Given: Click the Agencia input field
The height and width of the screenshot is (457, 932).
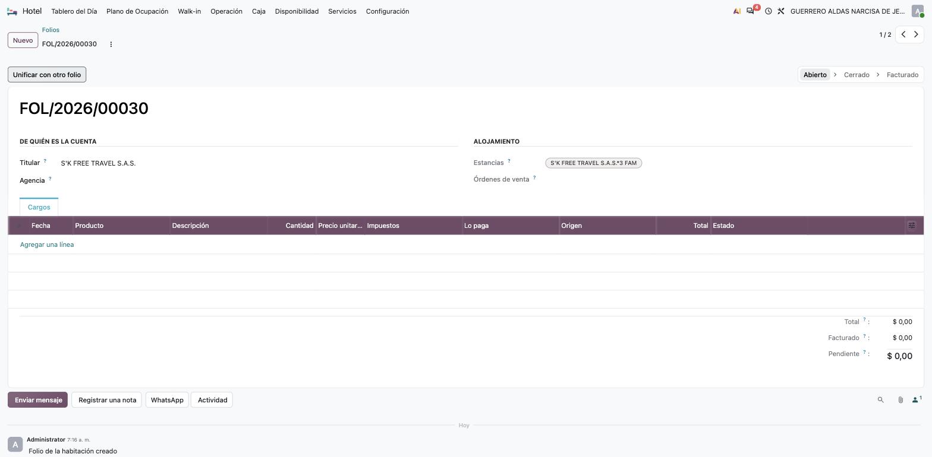Looking at the screenshot, I should click(x=259, y=180).
